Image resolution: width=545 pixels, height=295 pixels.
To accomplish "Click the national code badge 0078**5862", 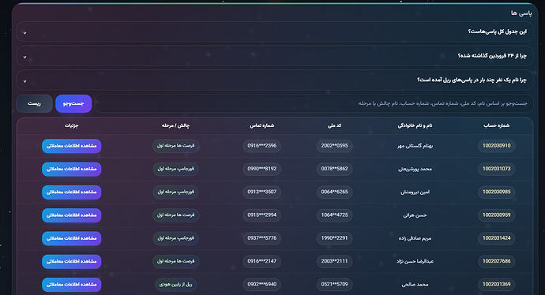I will click(x=334, y=169).
